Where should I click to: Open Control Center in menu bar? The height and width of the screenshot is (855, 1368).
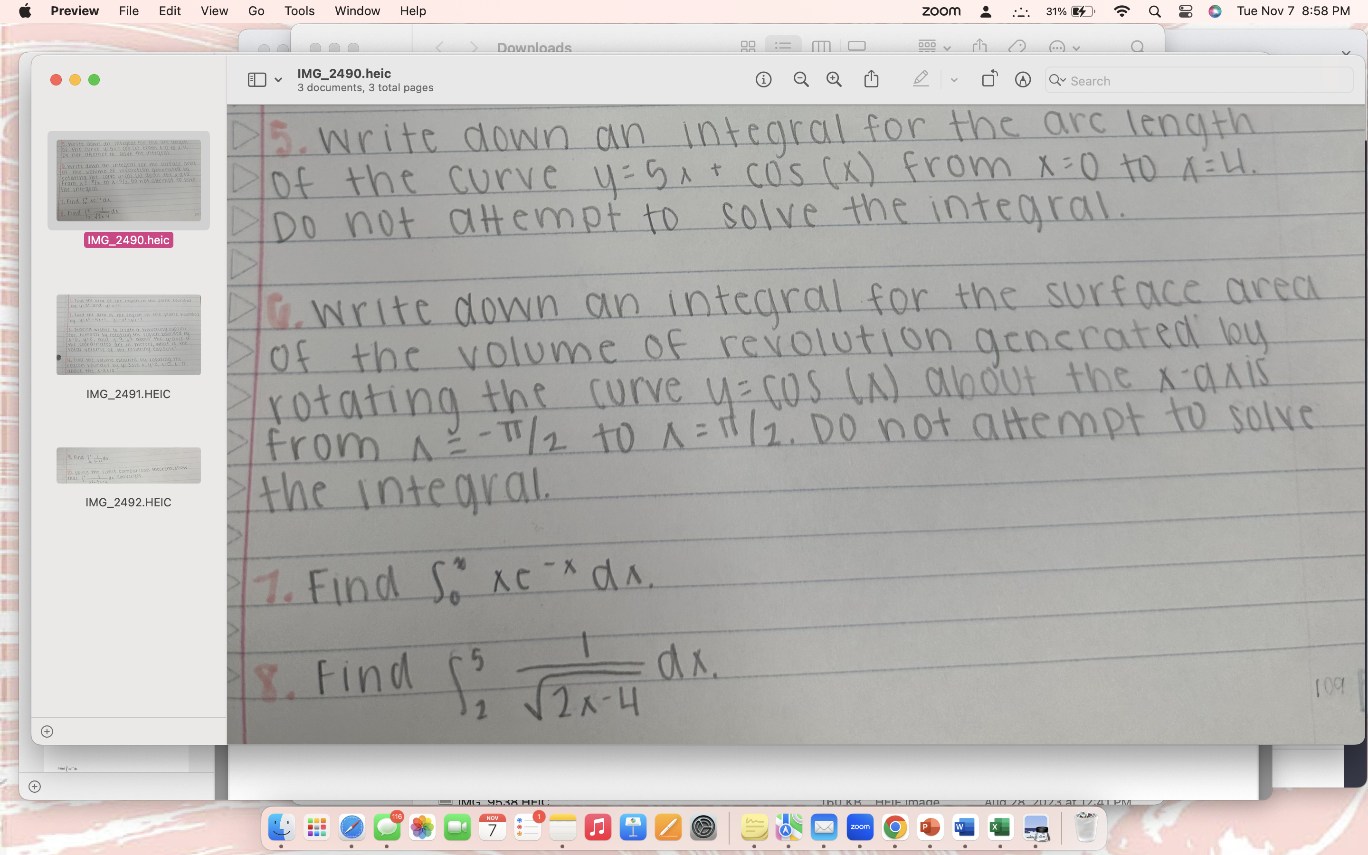click(1186, 11)
